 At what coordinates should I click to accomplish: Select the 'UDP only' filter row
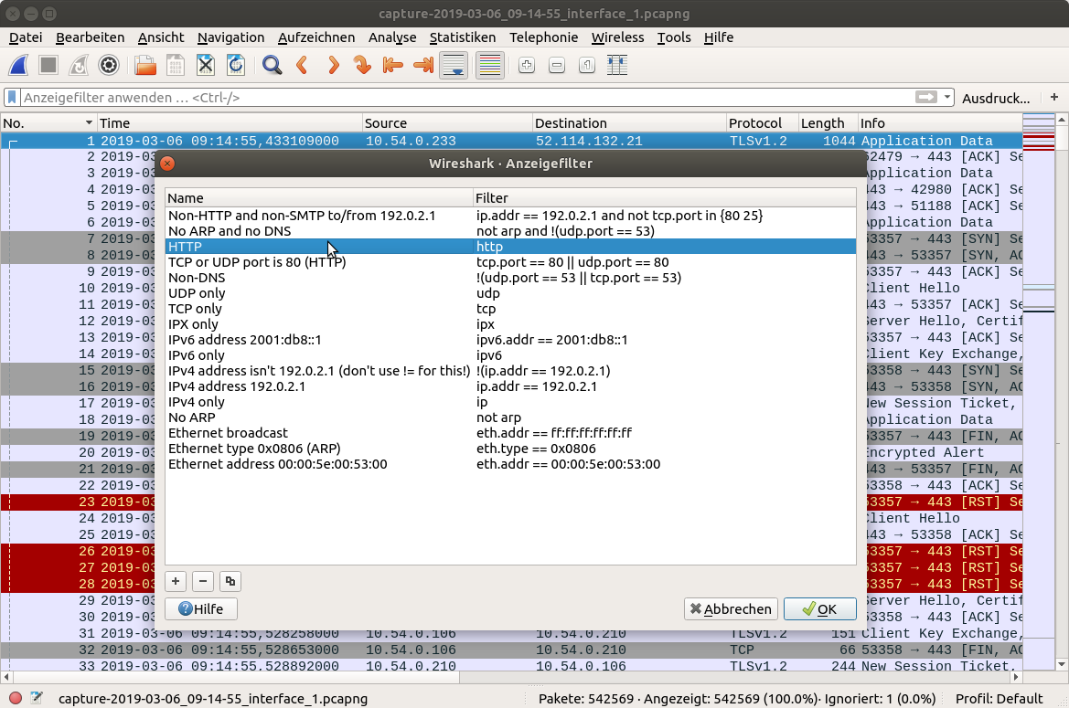coord(197,293)
